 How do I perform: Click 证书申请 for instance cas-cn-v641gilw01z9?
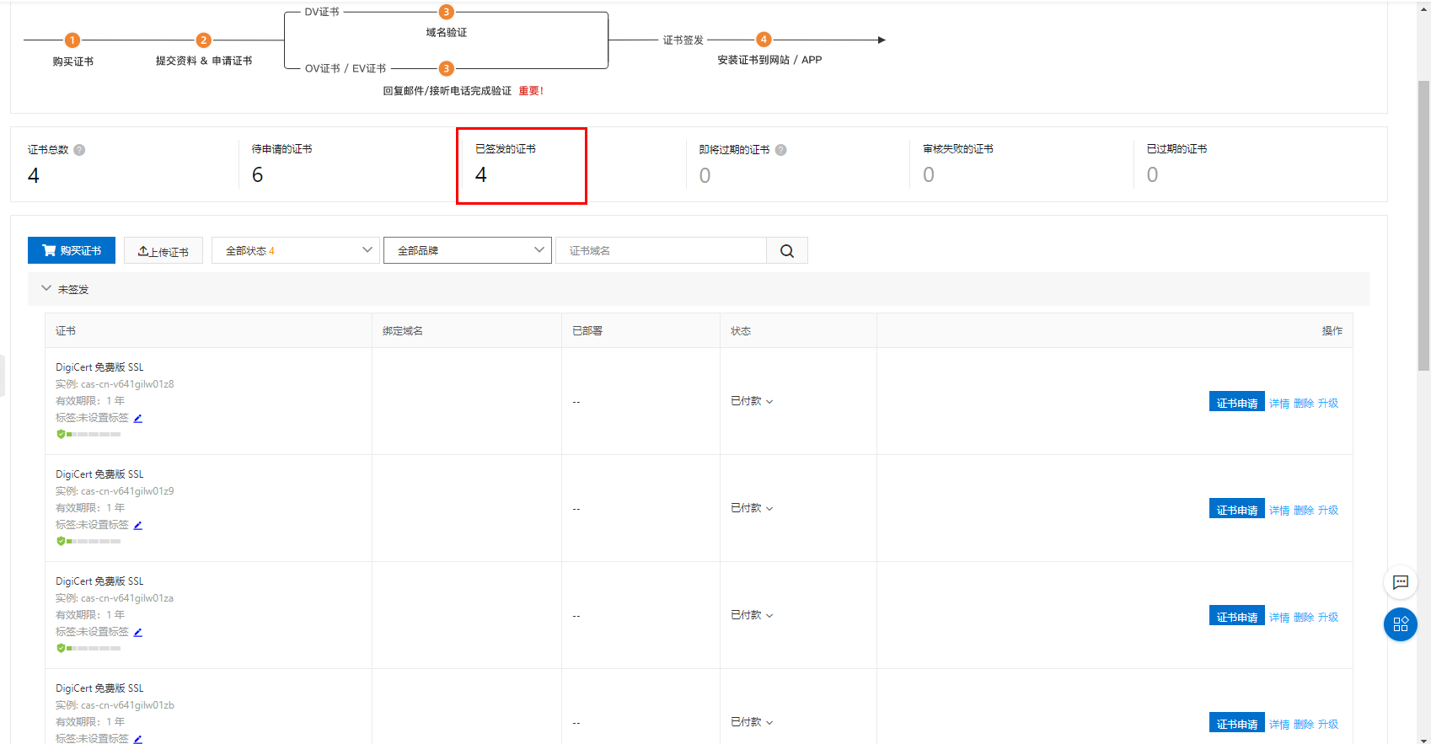point(1236,509)
